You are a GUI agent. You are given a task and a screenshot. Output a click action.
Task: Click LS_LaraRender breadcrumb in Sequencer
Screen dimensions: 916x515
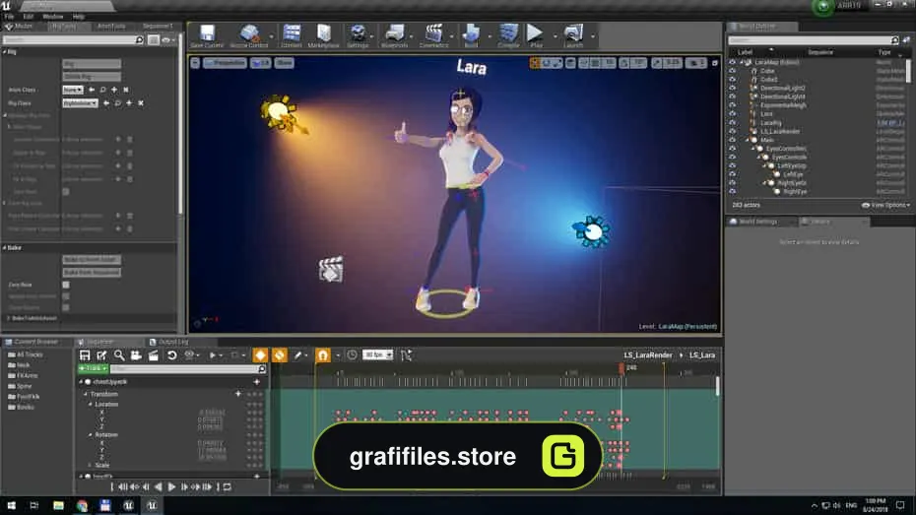648,355
